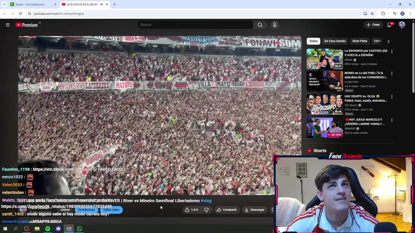This screenshot has width=415, height=233.
Task: Click the Crear button
Action: tap(373, 25)
